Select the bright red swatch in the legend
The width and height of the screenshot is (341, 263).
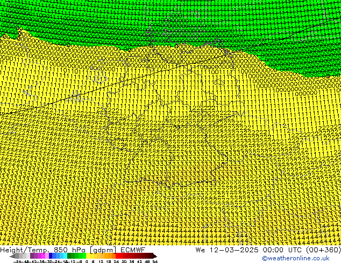coord(117,255)
